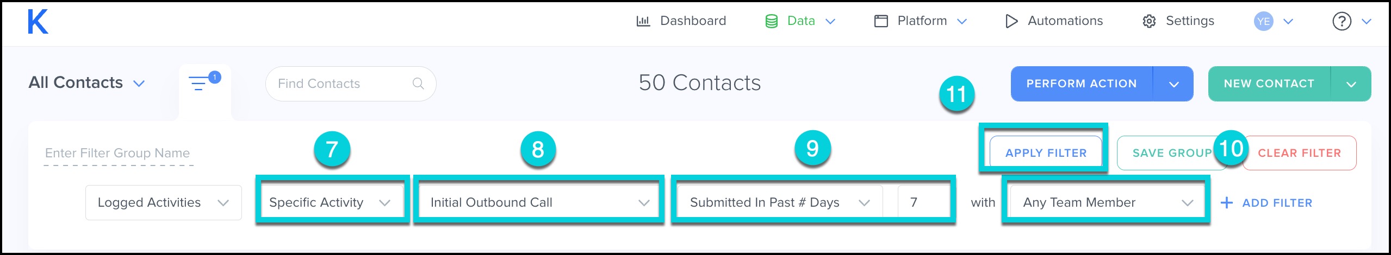Expand the All Contacts dropdown
This screenshot has height=255, width=1391.
[87, 83]
